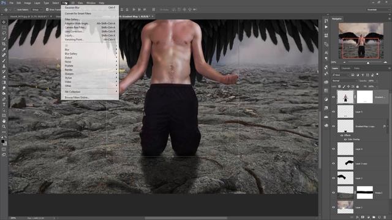Select the Layer 3 copy thumbnail

[x=345, y=163]
